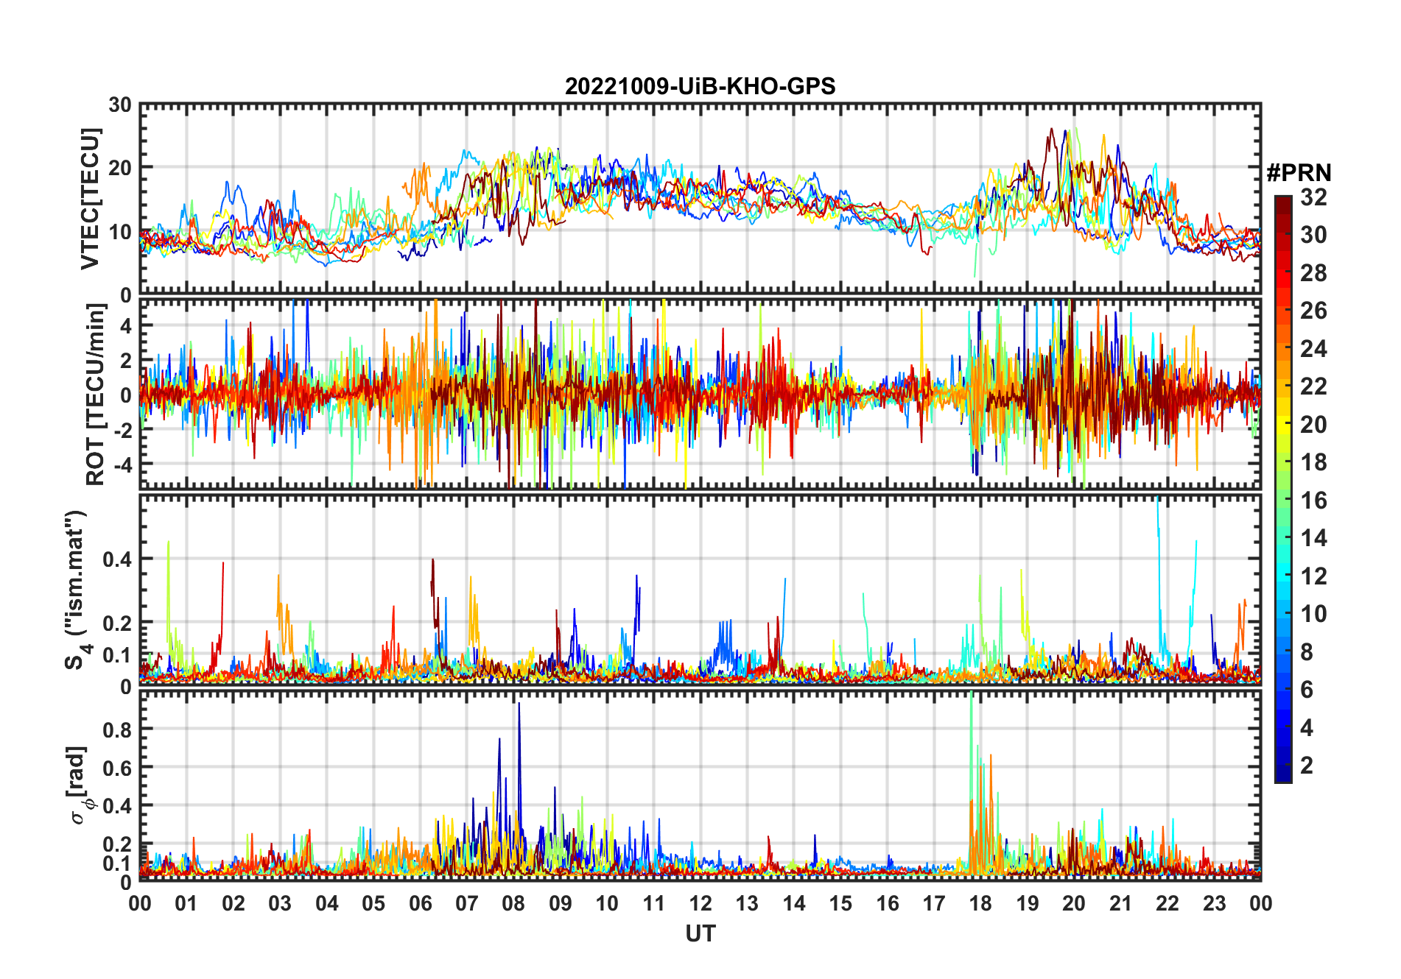Click S4 y-axis tick label 0.4
This screenshot has width=1401, height=979.
[x=117, y=559]
